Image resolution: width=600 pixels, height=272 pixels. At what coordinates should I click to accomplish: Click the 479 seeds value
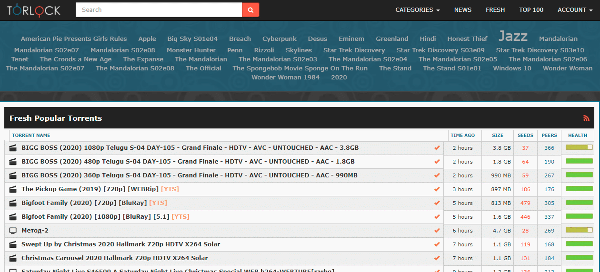(525, 203)
